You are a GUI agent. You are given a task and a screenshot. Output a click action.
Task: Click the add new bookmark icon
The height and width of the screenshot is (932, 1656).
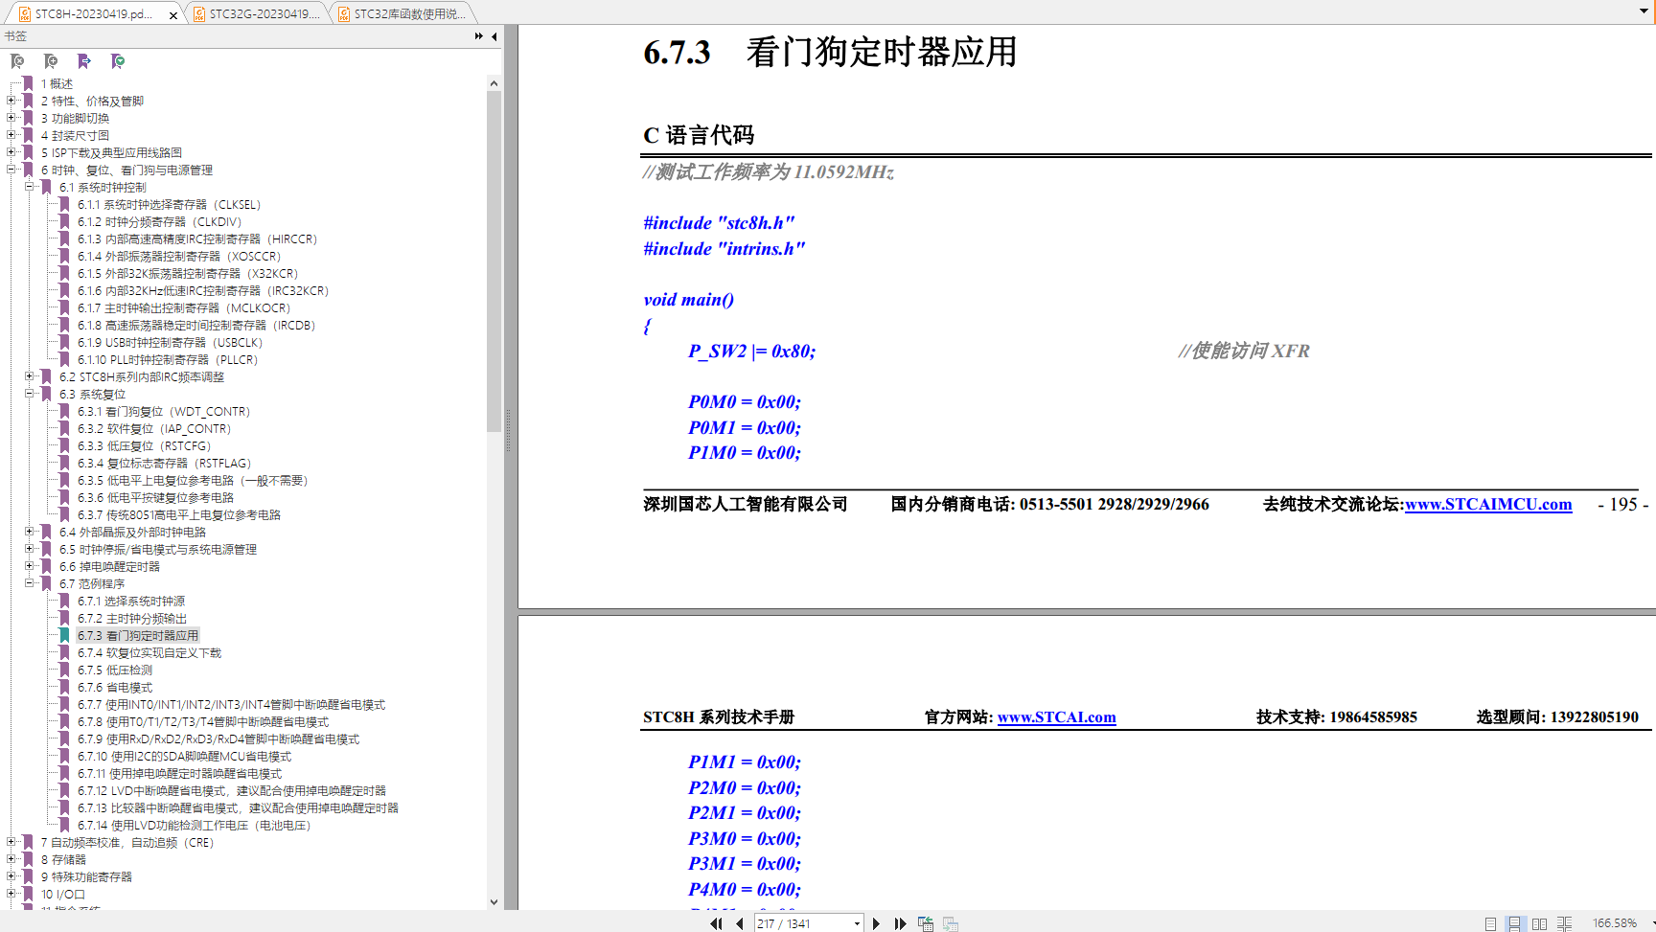51,61
